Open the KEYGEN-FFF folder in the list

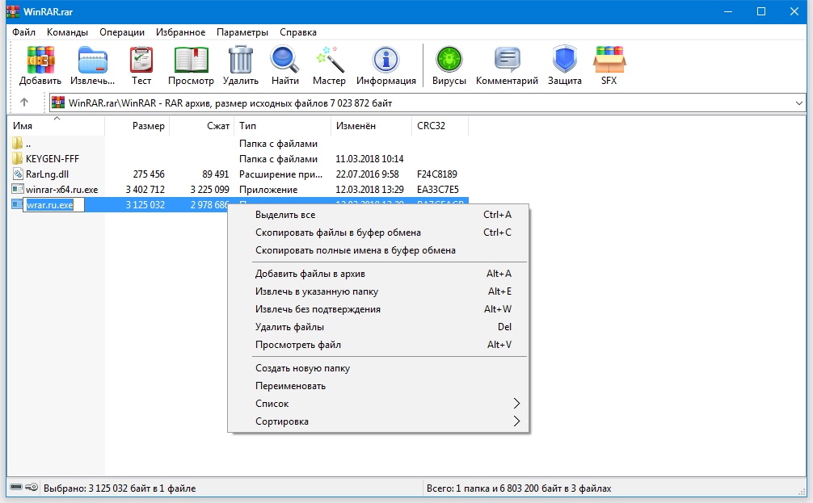click(x=52, y=159)
